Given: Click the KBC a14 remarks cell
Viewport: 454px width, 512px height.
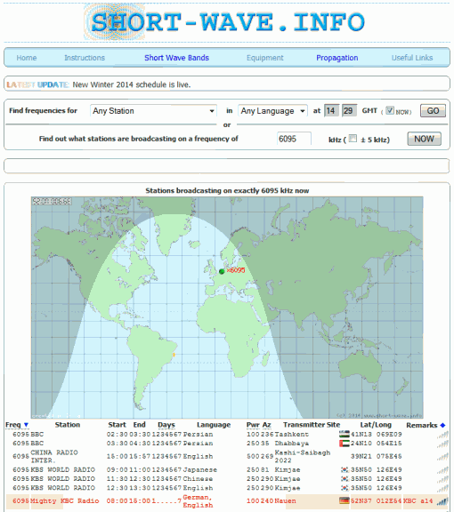Looking at the screenshot, I should (x=418, y=501).
